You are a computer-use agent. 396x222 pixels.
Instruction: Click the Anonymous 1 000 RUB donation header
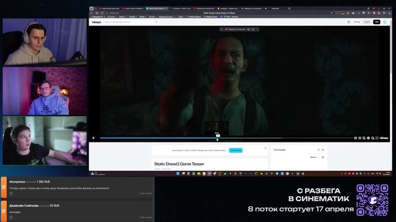pos(30,182)
